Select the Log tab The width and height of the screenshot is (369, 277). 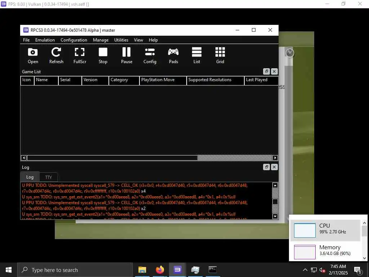click(x=30, y=177)
